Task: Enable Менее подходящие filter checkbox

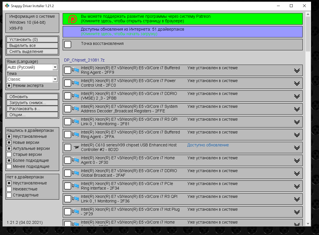Action: 9,166
